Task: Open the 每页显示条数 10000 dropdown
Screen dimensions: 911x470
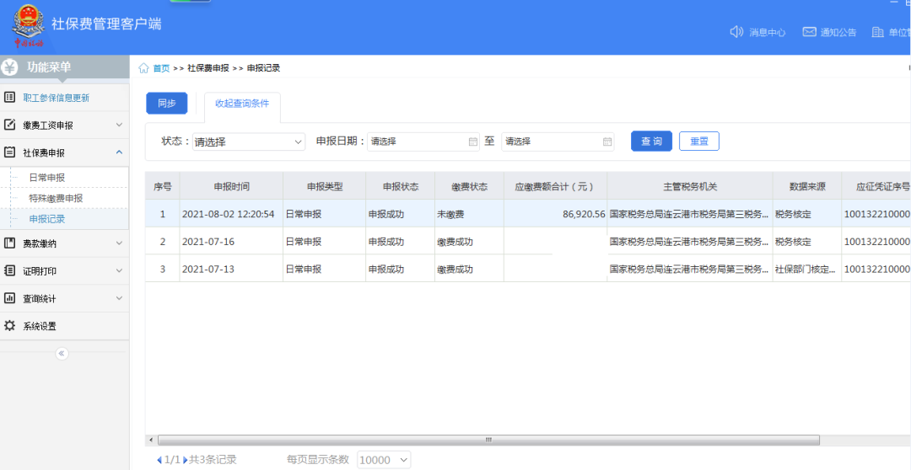Action: pyautogui.click(x=384, y=460)
